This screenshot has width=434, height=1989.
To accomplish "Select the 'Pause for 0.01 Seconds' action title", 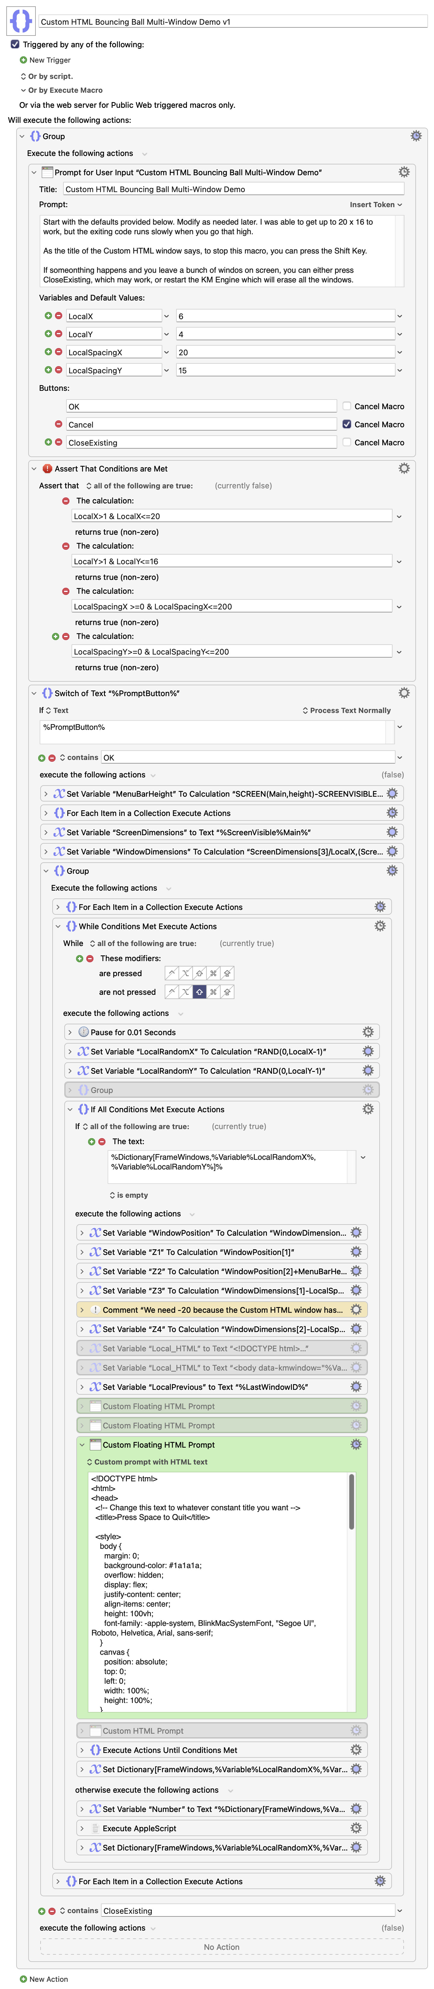I will point(133,1032).
